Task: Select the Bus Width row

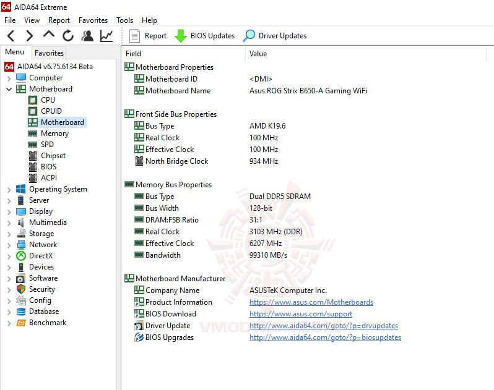Action: [x=203, y=208]
